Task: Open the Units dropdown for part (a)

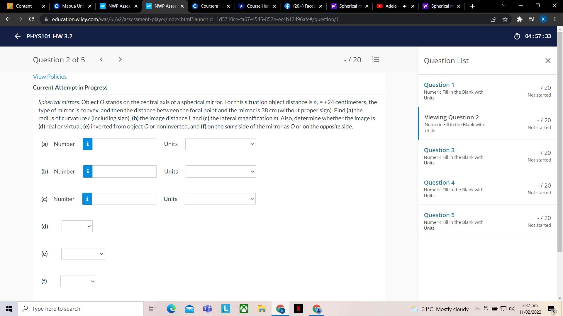Action: 220,144
